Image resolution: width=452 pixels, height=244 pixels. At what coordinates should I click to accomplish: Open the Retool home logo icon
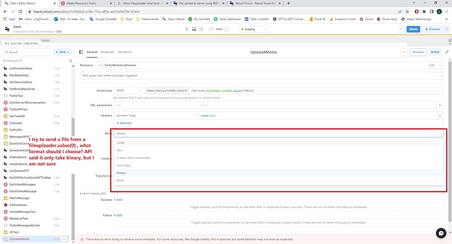click(7, 29)
